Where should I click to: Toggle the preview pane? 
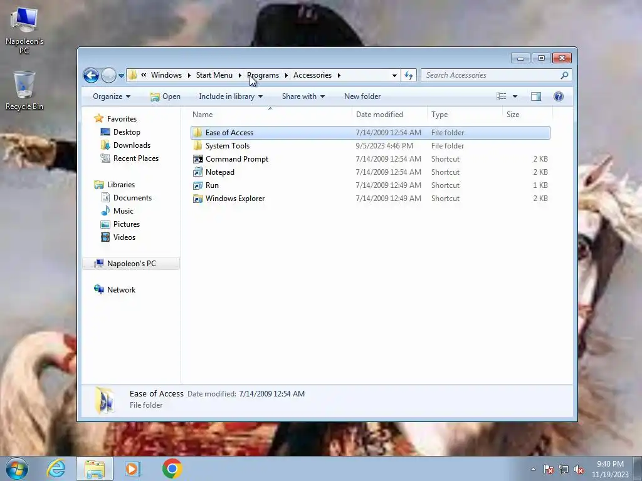tap(536, 96)
